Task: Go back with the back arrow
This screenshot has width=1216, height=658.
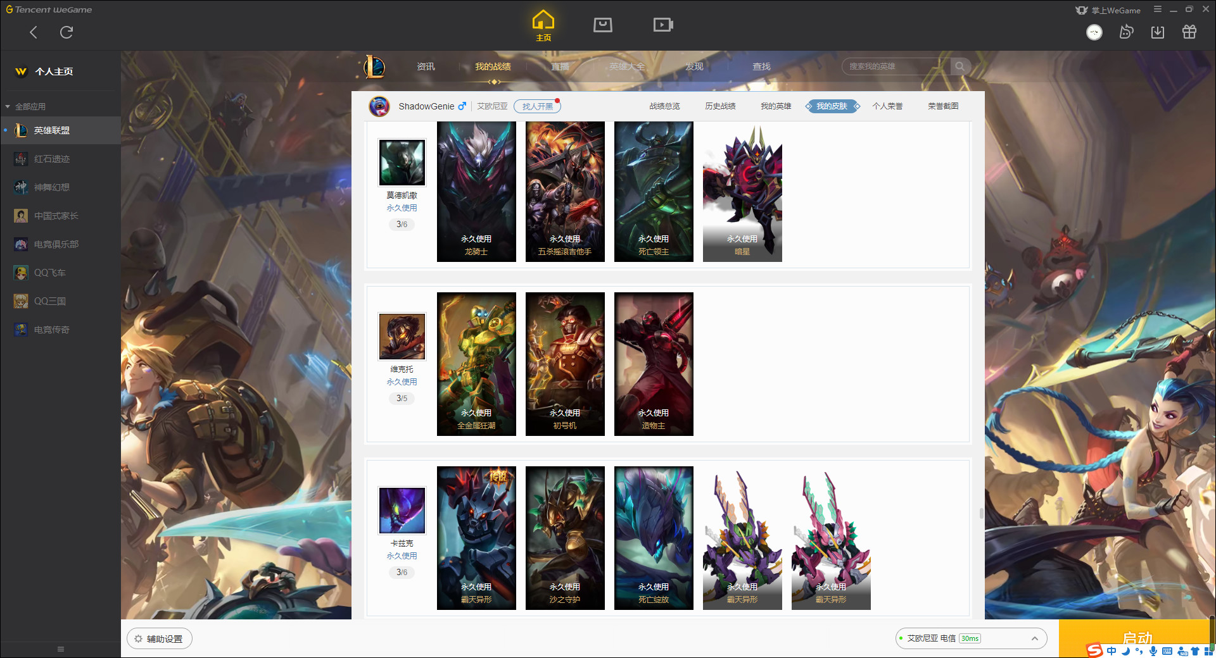Action: point(34,32)
